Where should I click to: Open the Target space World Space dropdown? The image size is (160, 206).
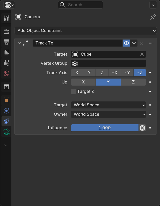pyautogui.click(x=108, y=105)
